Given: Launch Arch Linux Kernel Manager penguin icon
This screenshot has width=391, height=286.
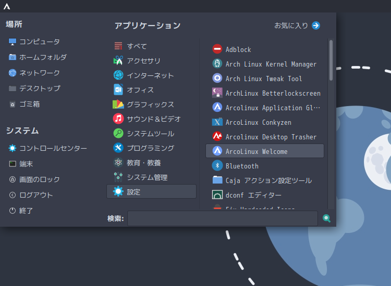Looking at the screenshot, I should coord(217,63).
